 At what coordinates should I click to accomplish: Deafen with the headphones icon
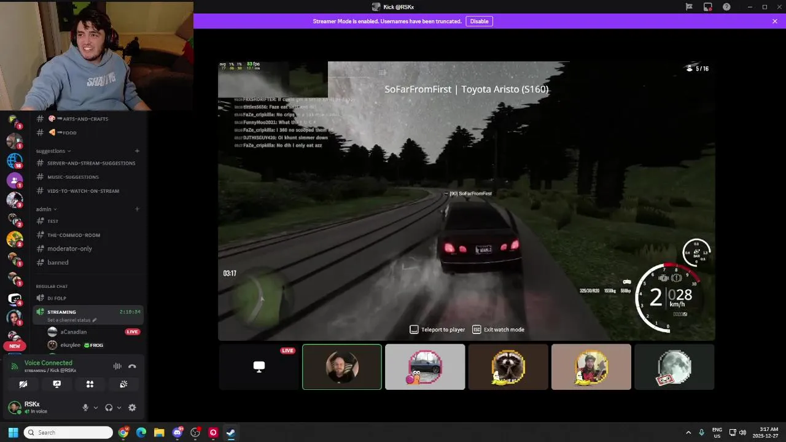click(x=109, y=408)
